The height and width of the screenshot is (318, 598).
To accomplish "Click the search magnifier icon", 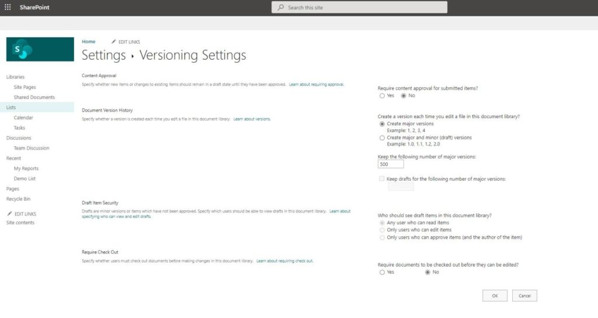I will pyautogui.click(x=281, y=7).
